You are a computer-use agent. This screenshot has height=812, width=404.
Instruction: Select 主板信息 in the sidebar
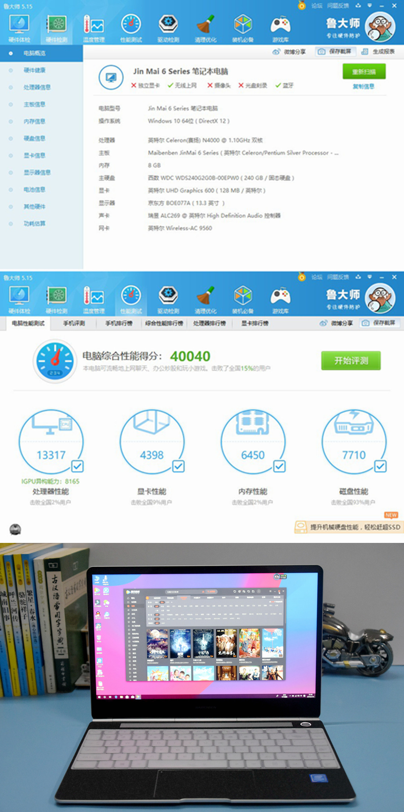tap(41, 104)
